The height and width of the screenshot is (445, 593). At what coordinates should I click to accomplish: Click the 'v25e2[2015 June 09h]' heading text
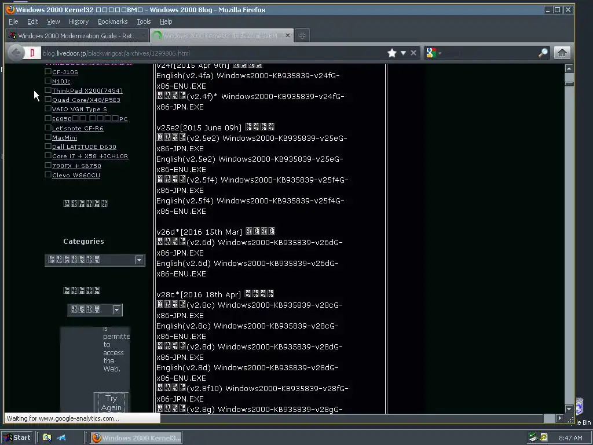coord(199,127)
